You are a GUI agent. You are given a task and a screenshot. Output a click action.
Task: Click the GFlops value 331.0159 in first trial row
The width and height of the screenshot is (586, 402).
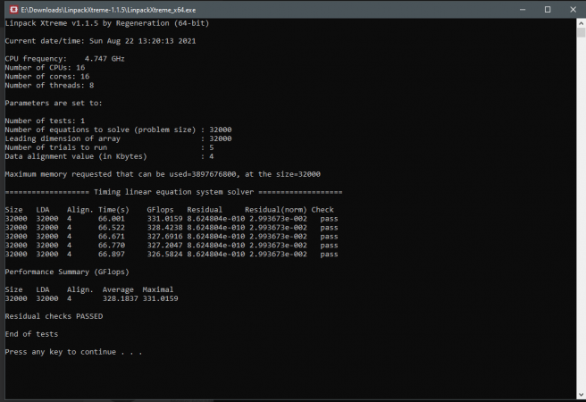click(164, 219)
